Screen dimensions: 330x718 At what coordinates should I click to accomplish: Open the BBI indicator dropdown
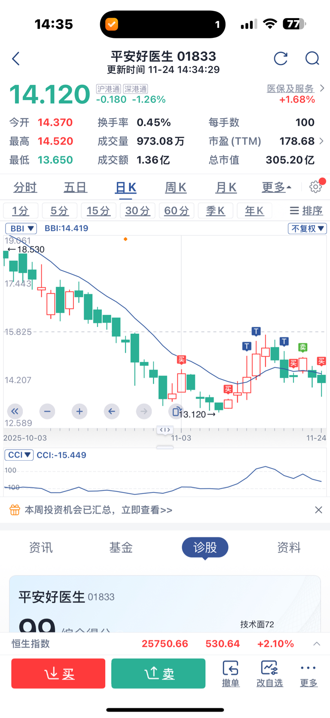[x=21, y=228]
